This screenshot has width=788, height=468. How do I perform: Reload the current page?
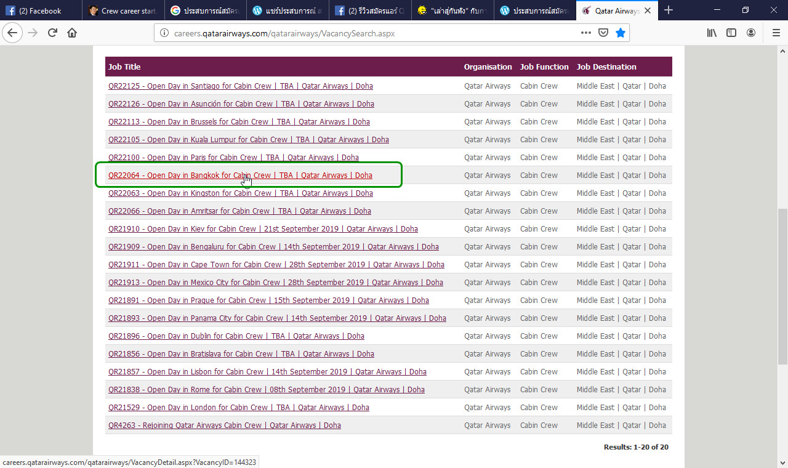coord(53,33)
